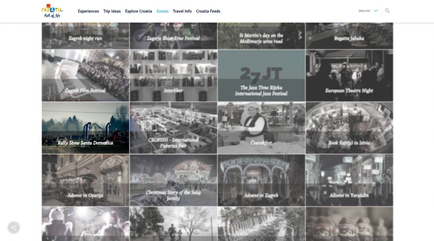Image resolution: width=434 pixels, height=241 pixels.
Task: Click the floating share button
Action: (x=14, y=227)
